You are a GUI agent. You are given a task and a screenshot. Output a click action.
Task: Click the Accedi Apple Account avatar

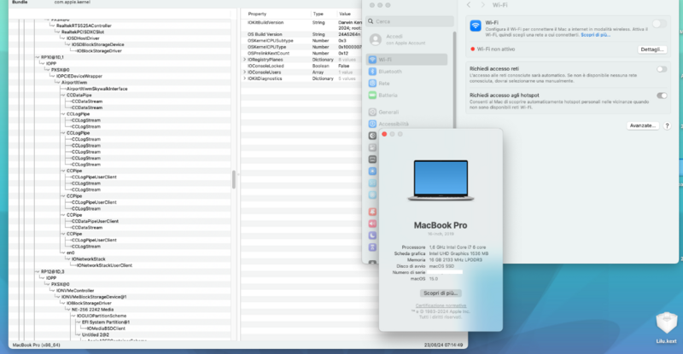click(x=375, y=38)
